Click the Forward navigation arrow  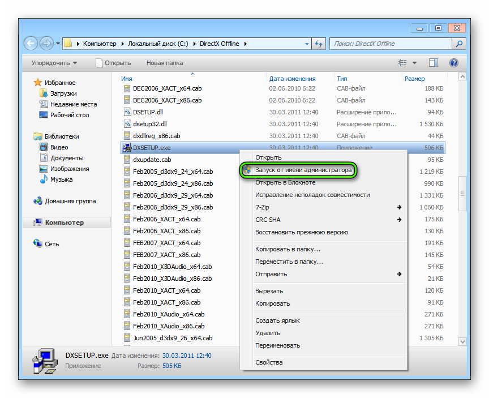[x=46, y=44]
